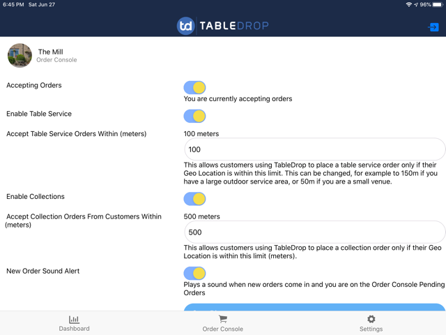
Task: Tap the logout icon in header
Action: pos(433,27)
